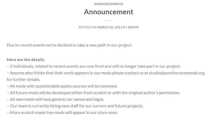Open the MARCH 10, 2021 date link

(110, 27)
